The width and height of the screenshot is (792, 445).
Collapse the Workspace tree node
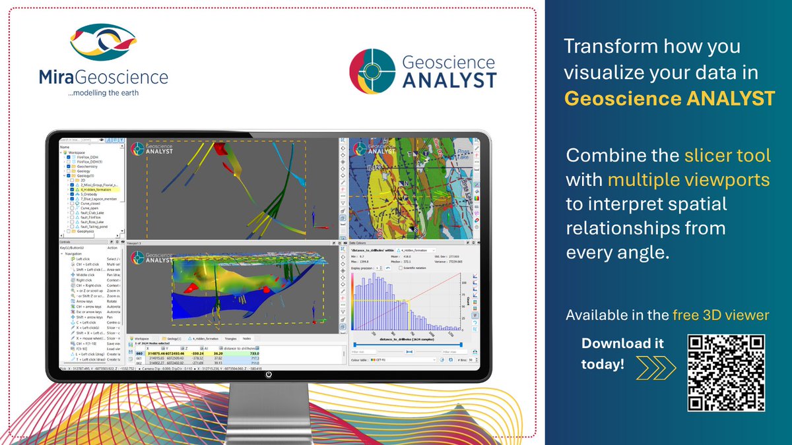(61, 152)
